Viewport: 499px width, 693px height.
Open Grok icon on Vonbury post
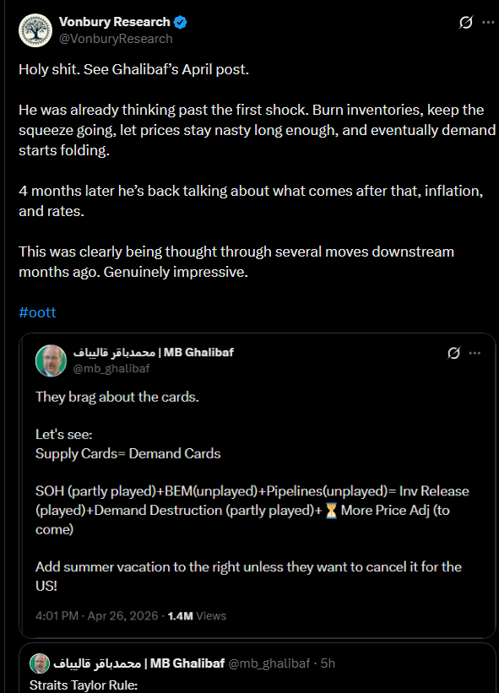(x=466, y=22)
